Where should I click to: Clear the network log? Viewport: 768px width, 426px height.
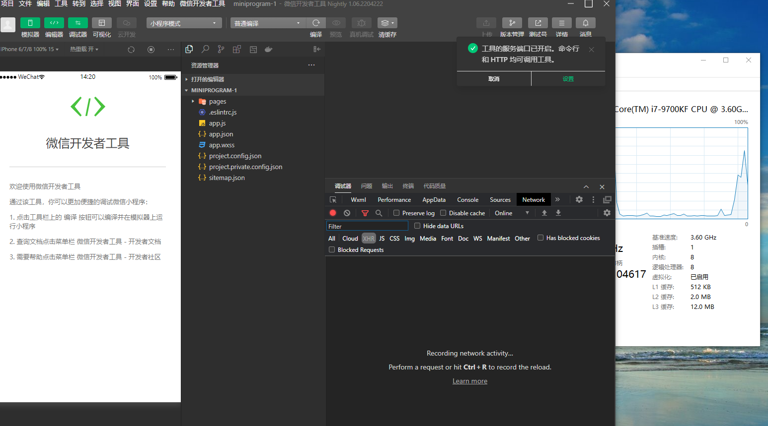[347, 213]
